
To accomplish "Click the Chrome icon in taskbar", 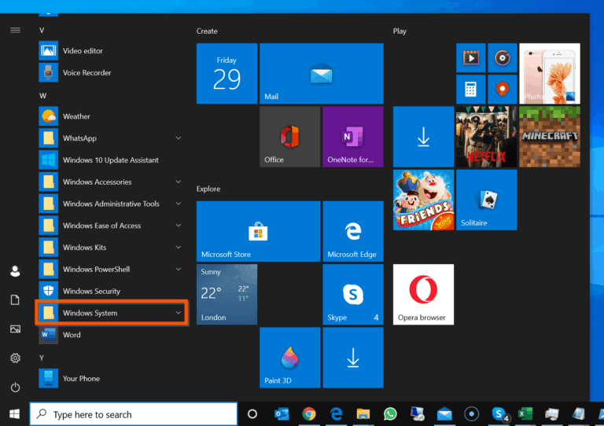I will pos(309,413).
